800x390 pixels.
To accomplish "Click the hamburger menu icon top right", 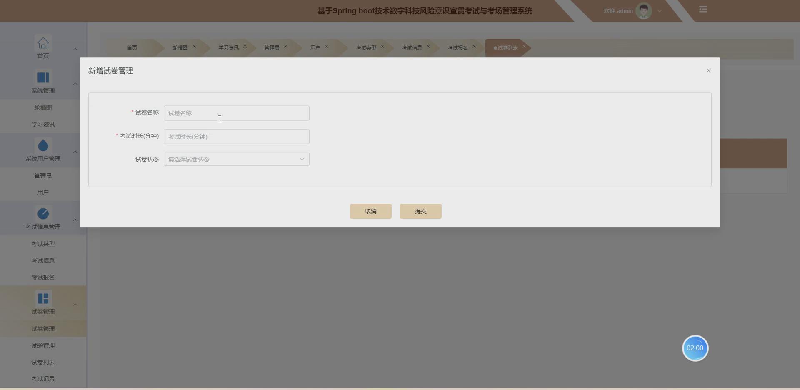I will (703, 9).
